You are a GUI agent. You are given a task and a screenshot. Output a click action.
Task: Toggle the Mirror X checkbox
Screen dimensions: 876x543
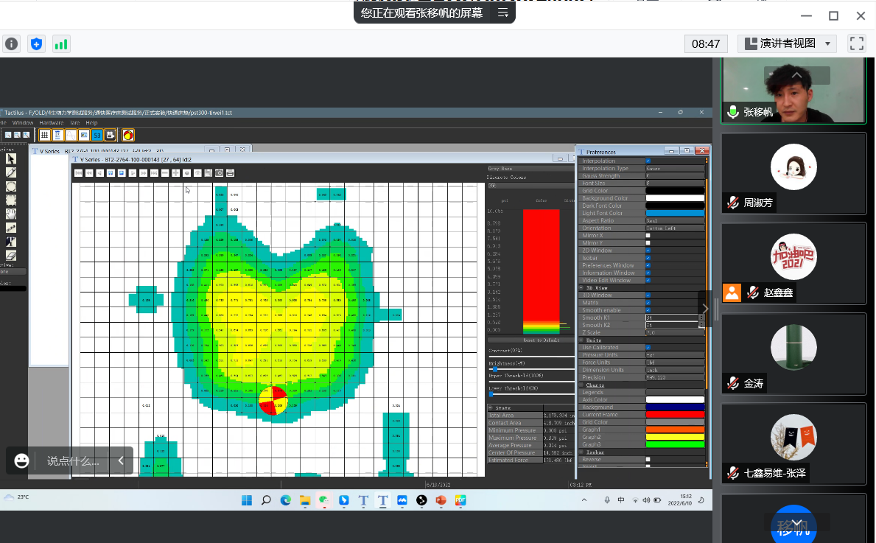648,236
